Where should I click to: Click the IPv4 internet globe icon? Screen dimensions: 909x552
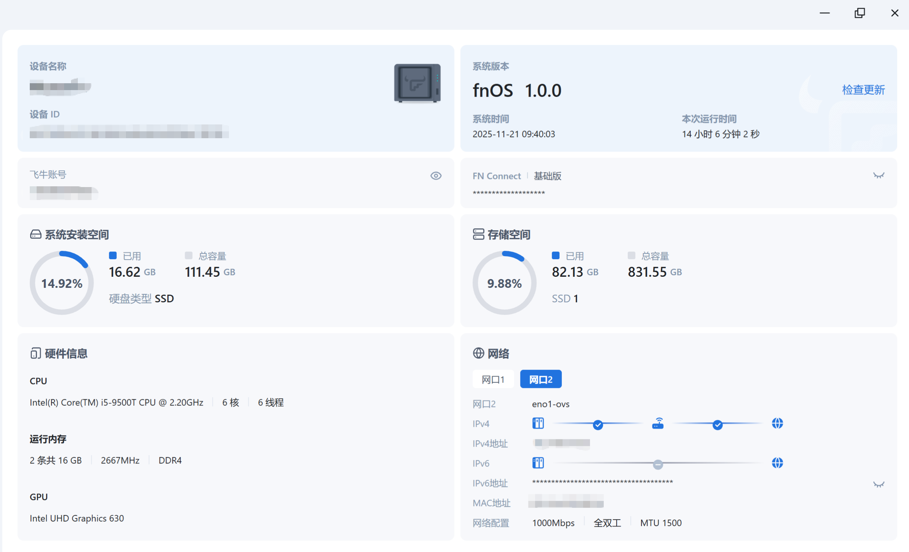[x=777, y=423]
